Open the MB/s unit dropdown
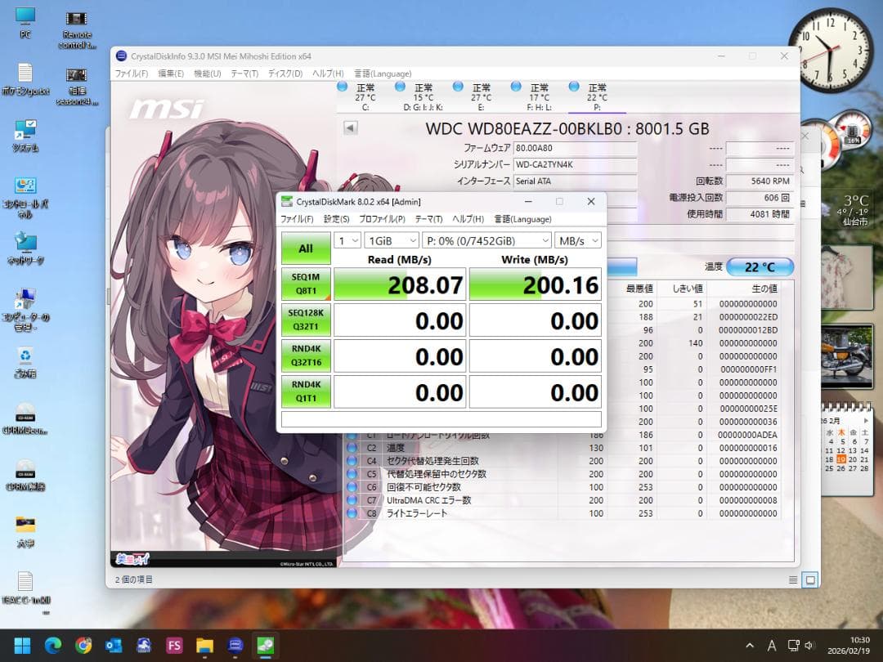 [578, 241]
